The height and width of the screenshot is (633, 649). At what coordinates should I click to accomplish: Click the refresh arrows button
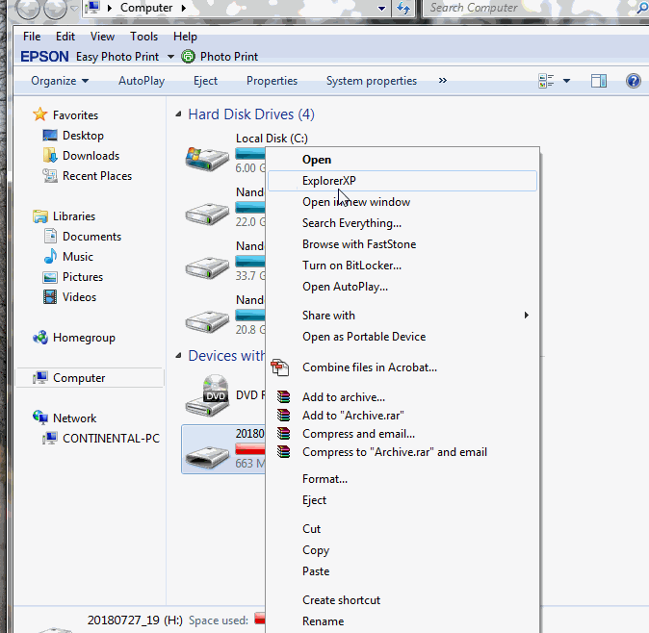(403, 8)
